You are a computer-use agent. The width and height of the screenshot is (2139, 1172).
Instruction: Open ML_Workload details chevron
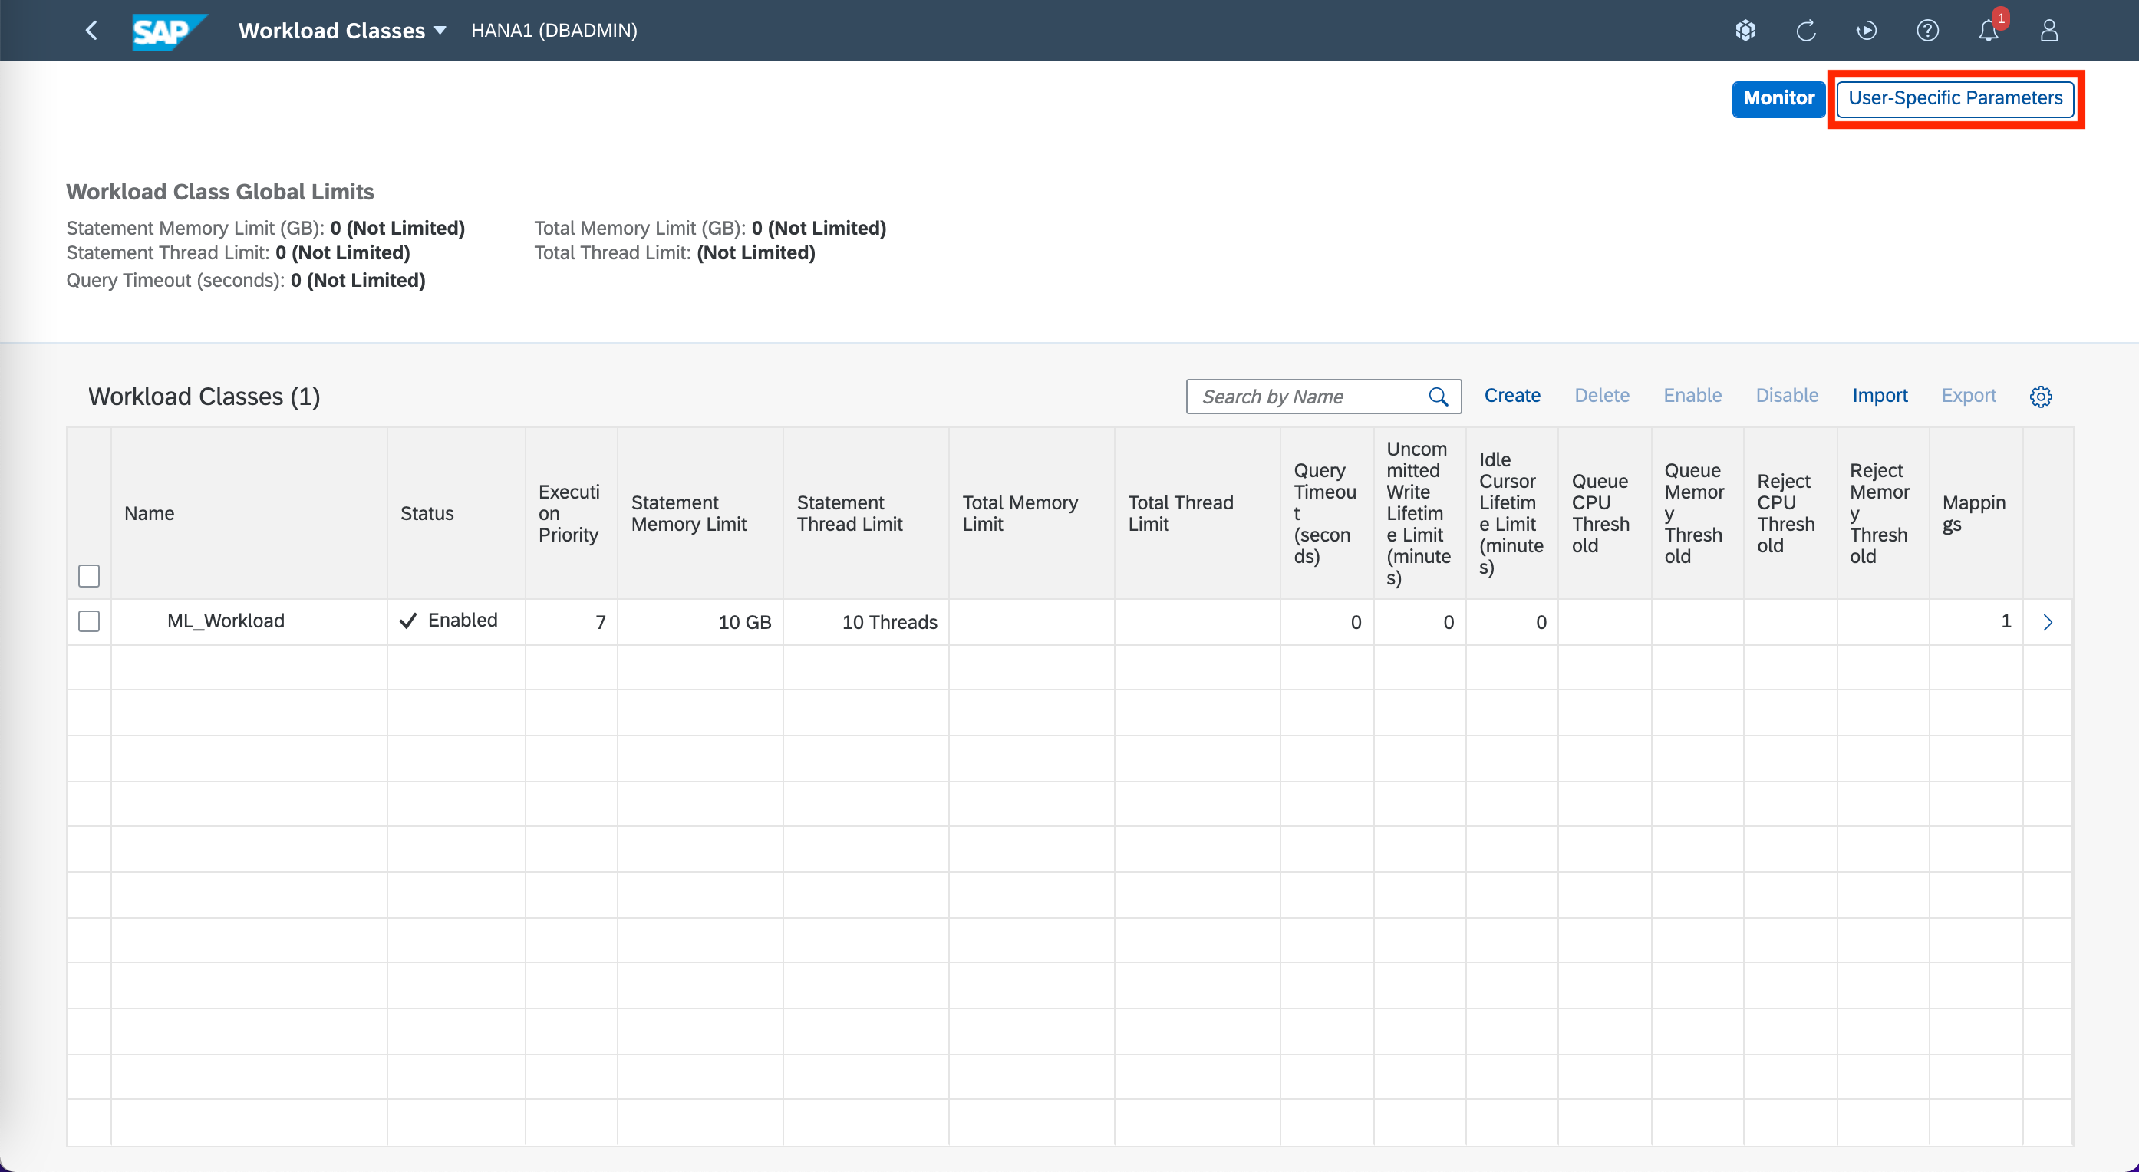click(2047, 622)
